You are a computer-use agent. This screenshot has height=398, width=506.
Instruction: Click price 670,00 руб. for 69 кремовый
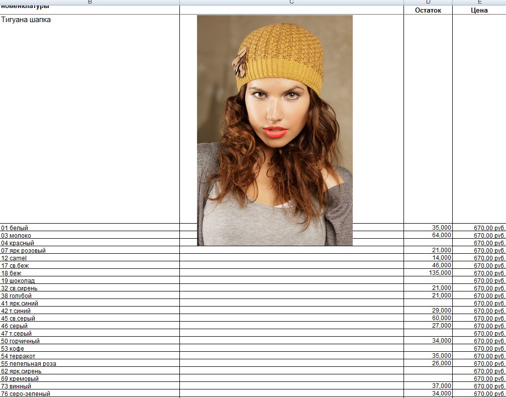(479, 378)
